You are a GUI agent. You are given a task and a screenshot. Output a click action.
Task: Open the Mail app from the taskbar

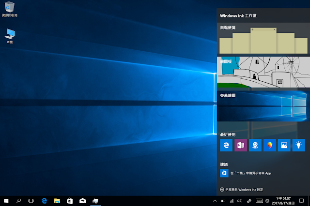point(83,201)
